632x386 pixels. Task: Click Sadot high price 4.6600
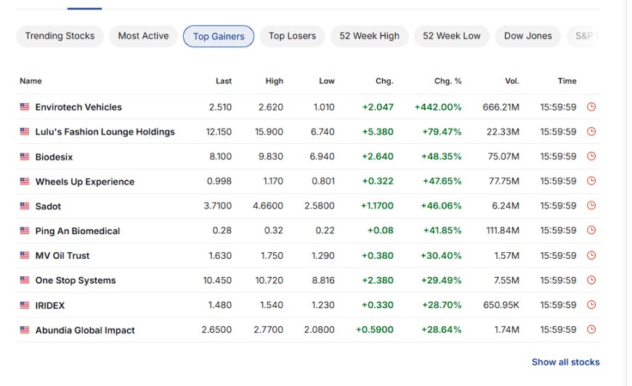tap(268, 206)
